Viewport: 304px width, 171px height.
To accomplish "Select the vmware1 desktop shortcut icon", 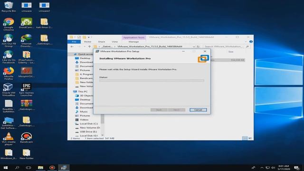I will tap(44, 7).
